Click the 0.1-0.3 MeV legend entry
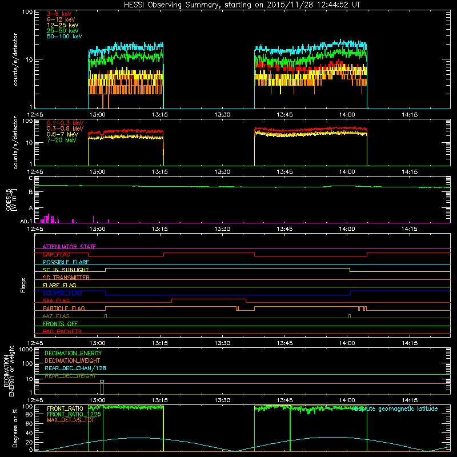 point(65,123)
